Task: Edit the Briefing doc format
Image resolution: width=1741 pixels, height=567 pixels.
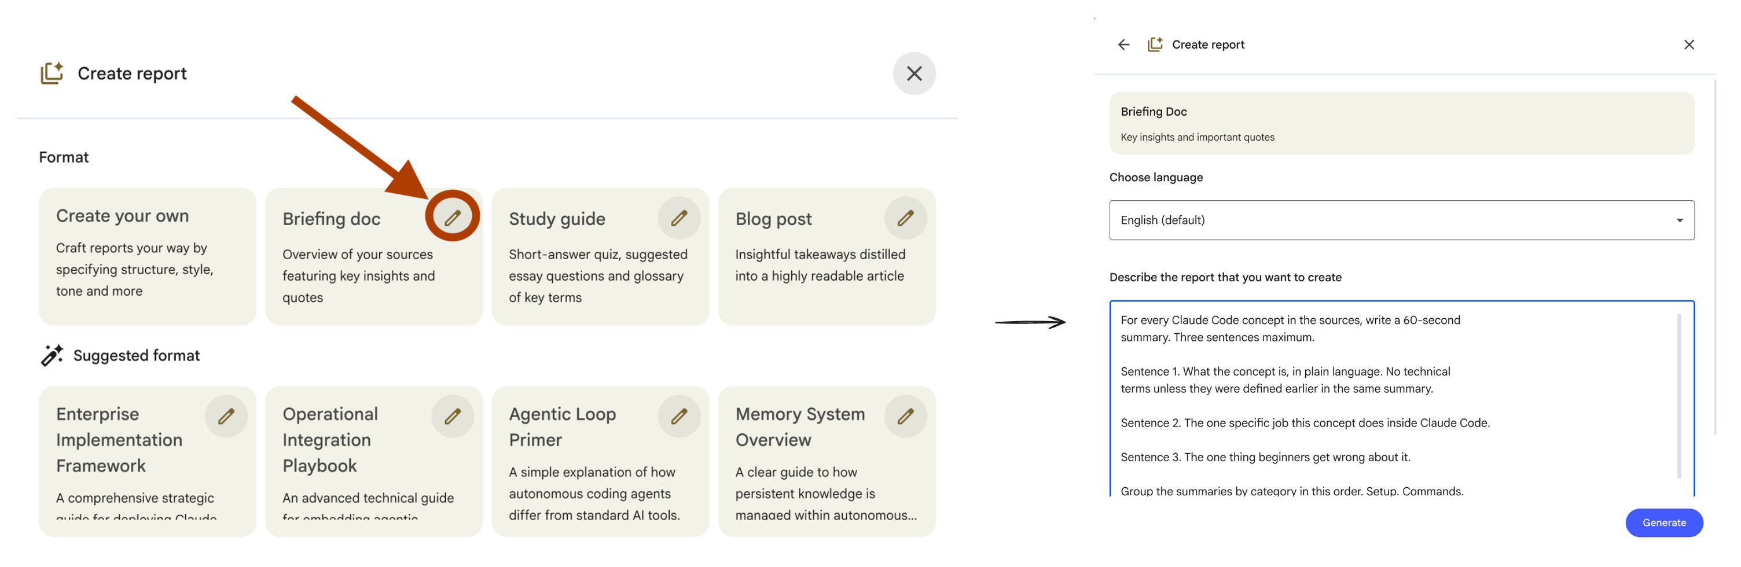Action: (452, 218)
